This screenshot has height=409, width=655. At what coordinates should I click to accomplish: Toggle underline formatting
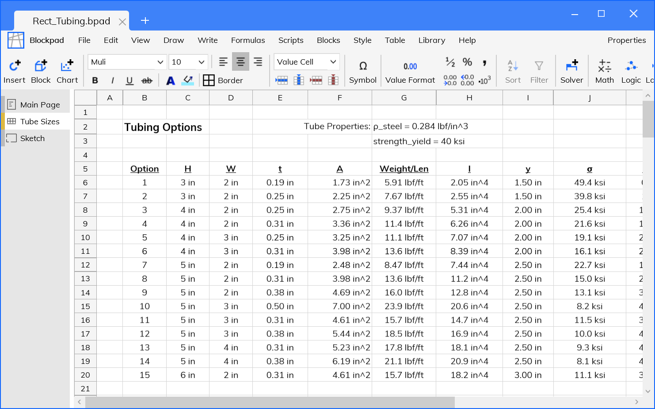coord(129,80)
